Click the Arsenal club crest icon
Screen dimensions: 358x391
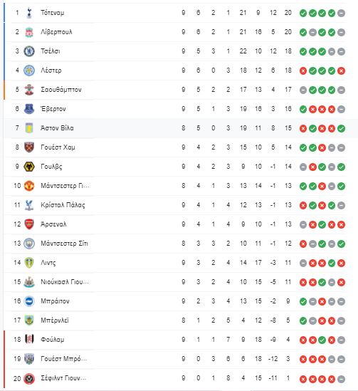click(x=29, y=224)
